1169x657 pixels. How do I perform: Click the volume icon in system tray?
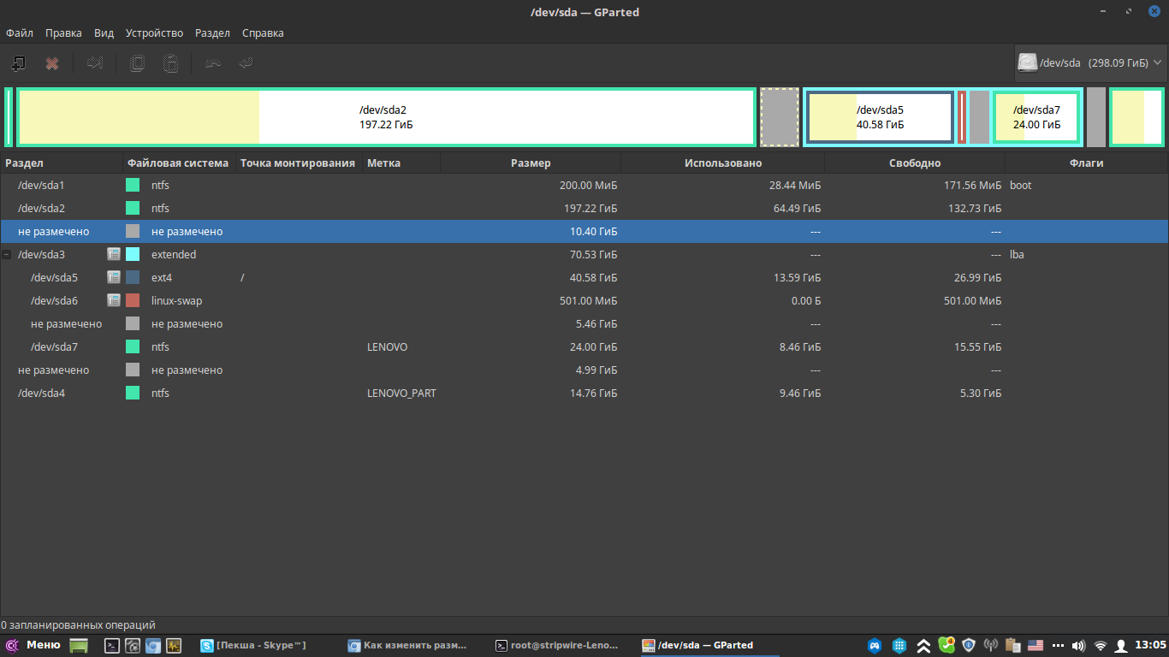(1078, 645)
